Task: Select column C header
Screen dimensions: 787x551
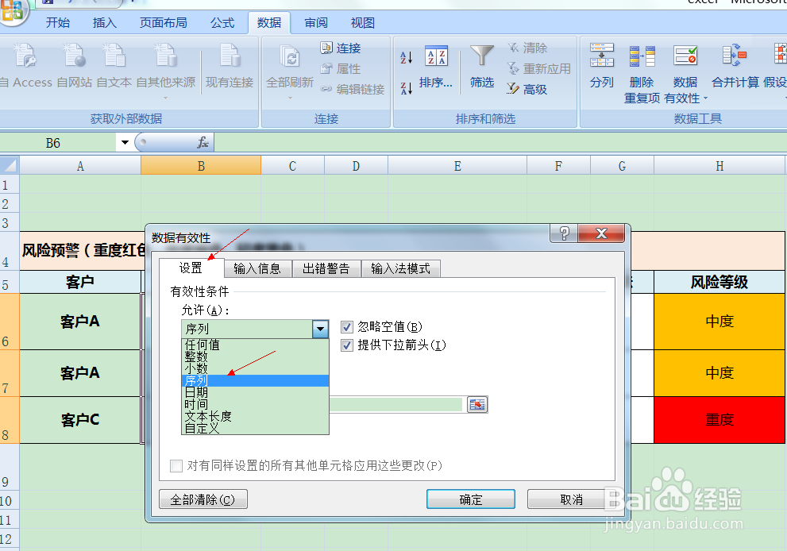Action: (292, 166)
